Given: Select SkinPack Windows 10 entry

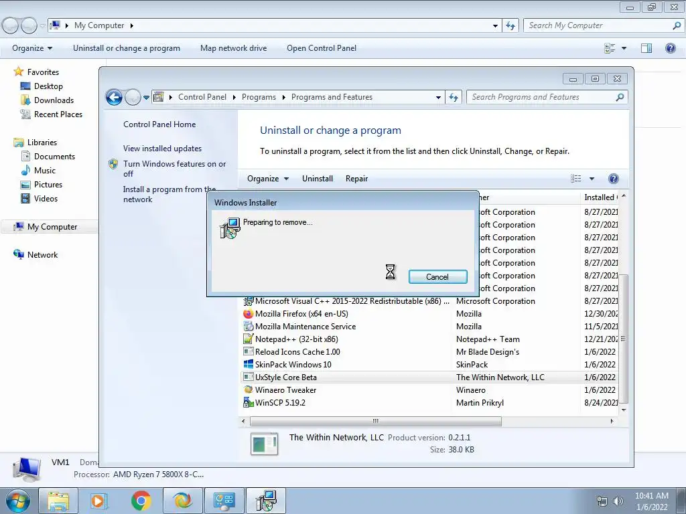Looking at the screenshot, I should (429, 365).
